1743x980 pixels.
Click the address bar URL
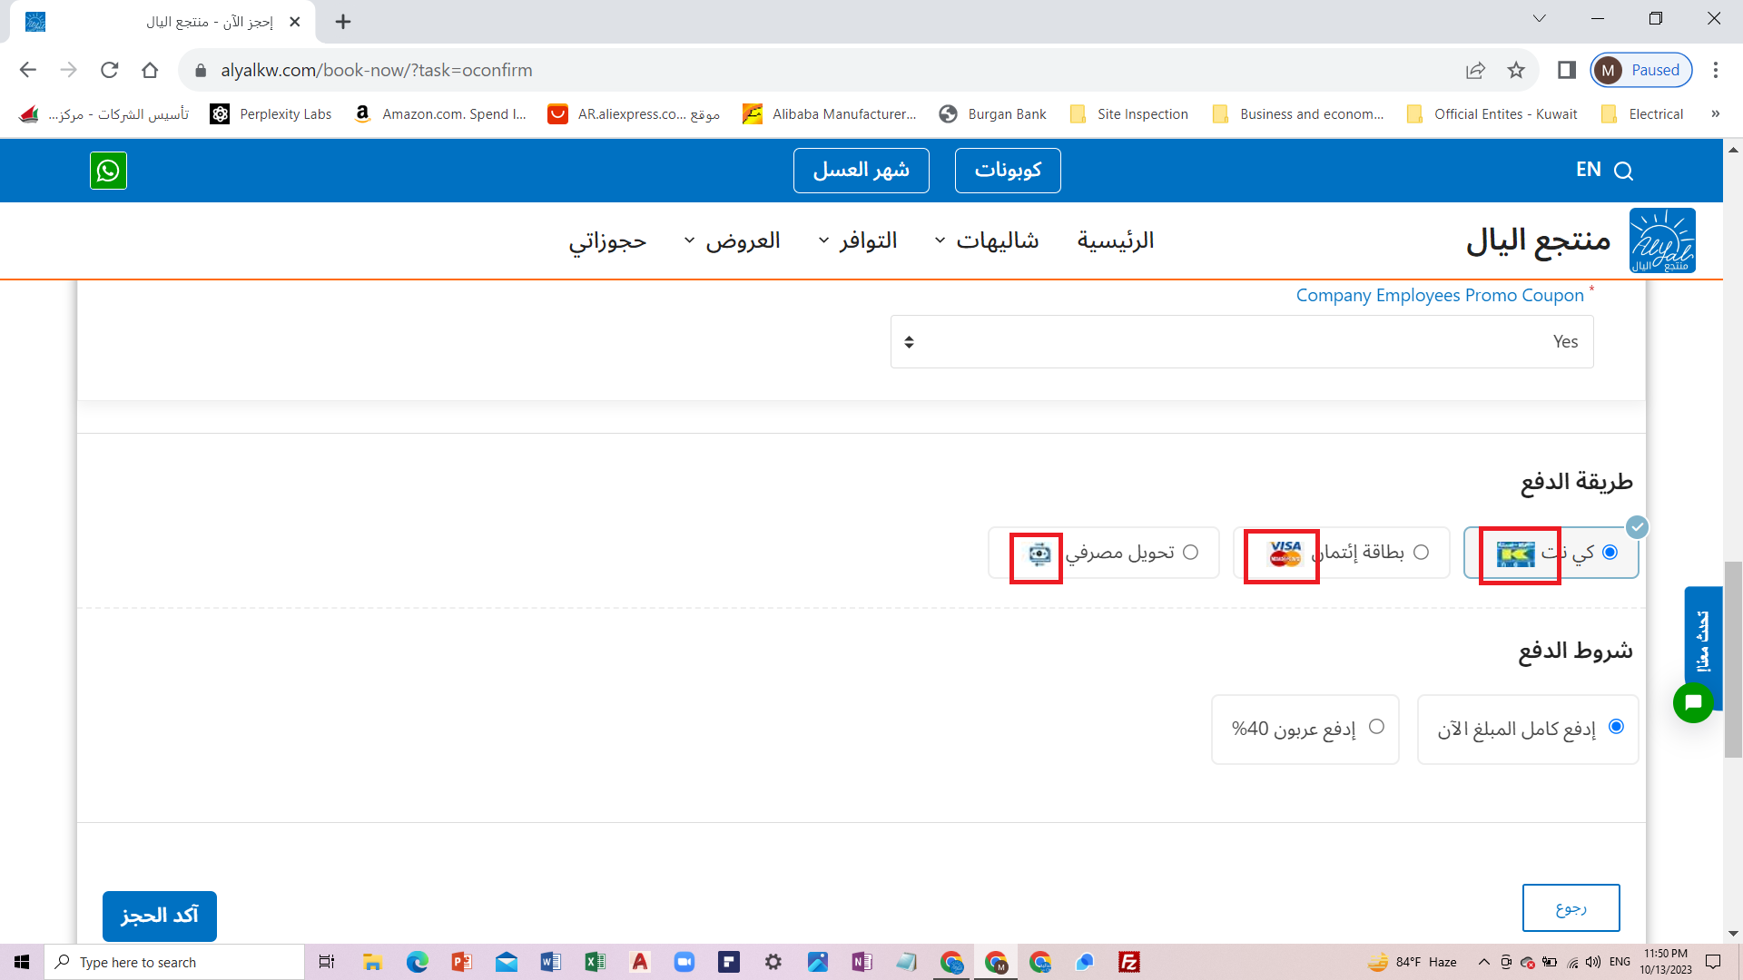click(377, 70)
